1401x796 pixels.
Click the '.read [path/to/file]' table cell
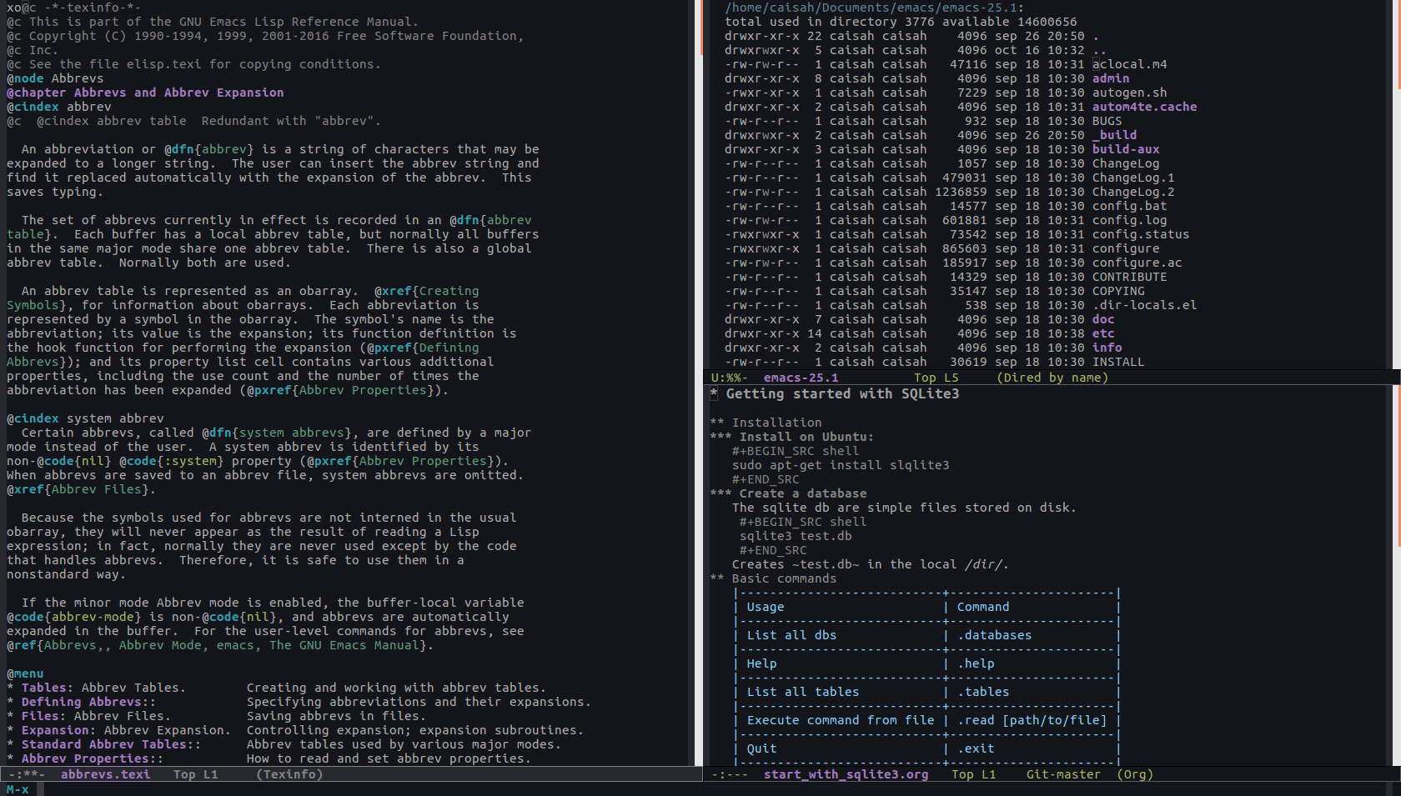coord(1032,720)
